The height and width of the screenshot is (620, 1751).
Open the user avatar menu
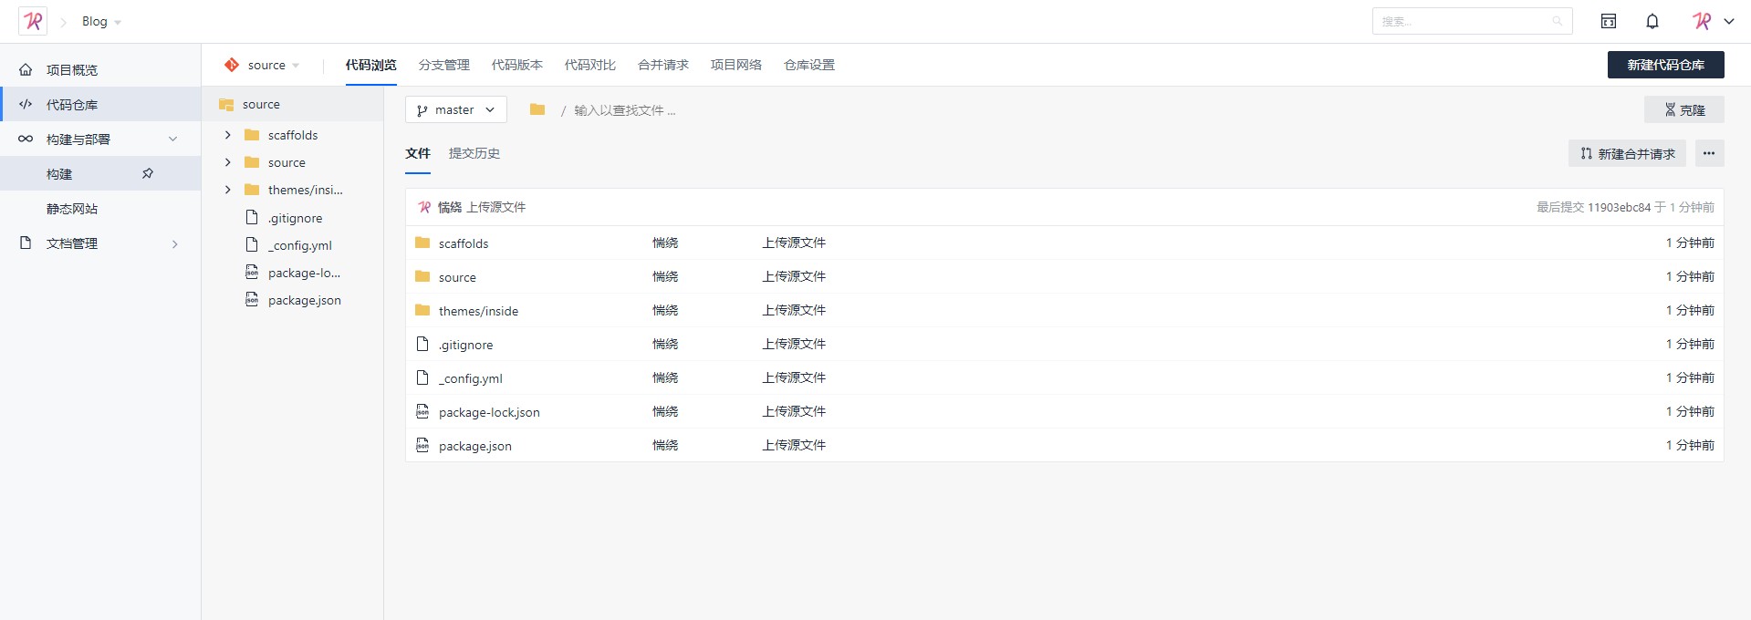click(1702, 21)
